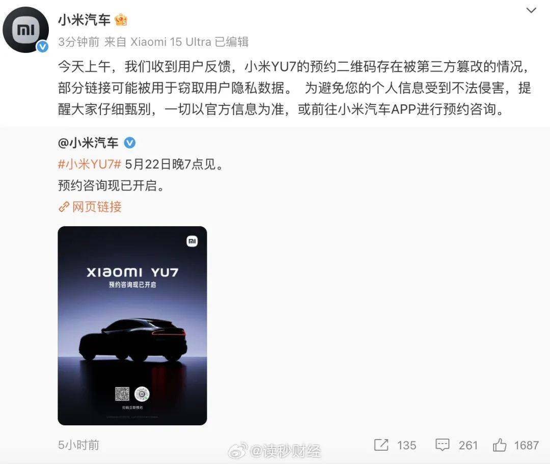Open the quoted @小米汽车 mention
The image size is (550, 464).
point(89,143)
